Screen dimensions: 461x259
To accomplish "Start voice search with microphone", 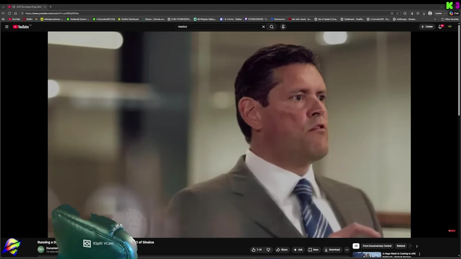I will [x=283, y=27].
